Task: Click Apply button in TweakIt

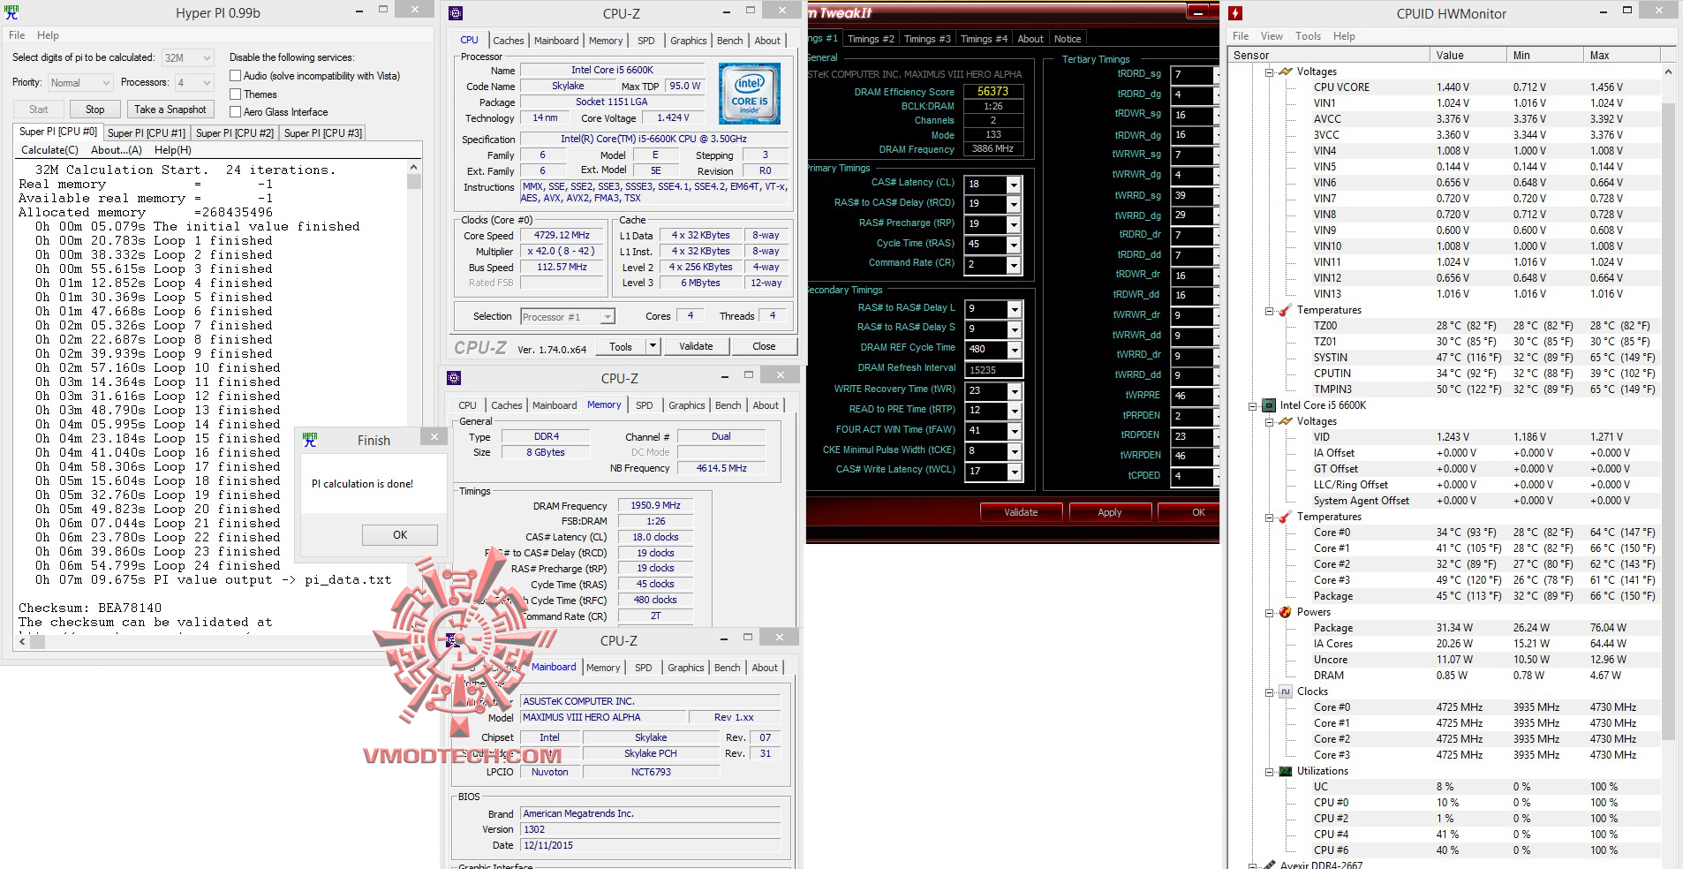Action: (x=1110, y=512)
